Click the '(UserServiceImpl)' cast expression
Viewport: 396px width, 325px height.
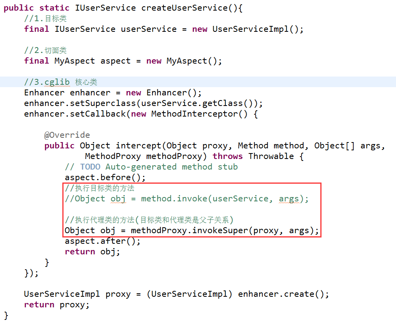pos(189,294)
